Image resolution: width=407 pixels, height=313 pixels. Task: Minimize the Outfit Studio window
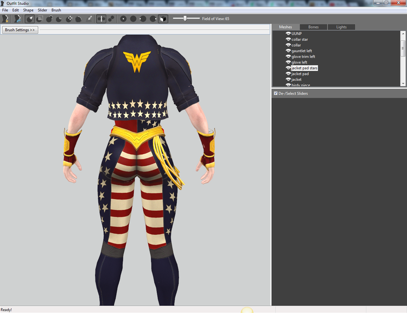click(x=378, y=3)
